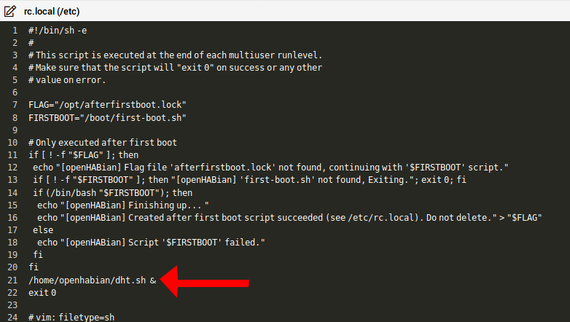Click the "# vim: filetype=sh" modeline
Screen dimensions: 570x322
(71, 317)
